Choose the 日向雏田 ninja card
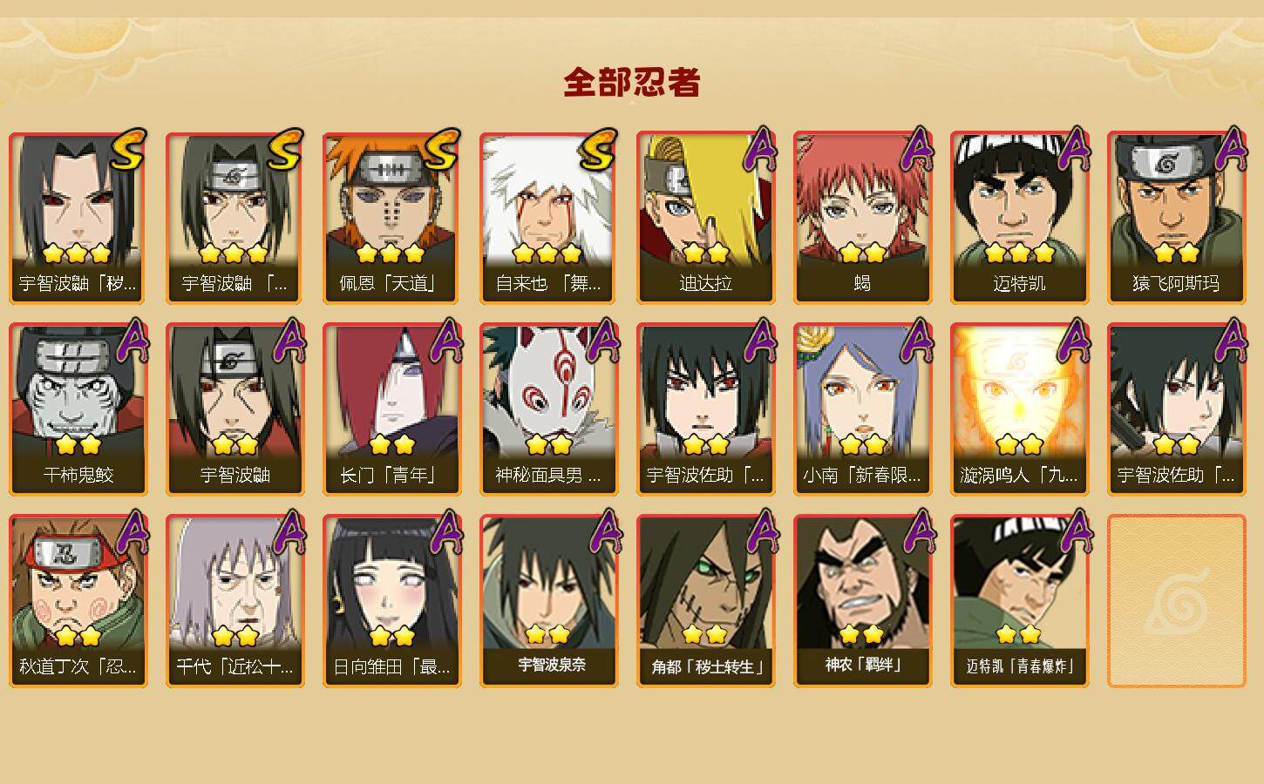The height and width of the screenshot is (784, 1264). tap(391, 601)
